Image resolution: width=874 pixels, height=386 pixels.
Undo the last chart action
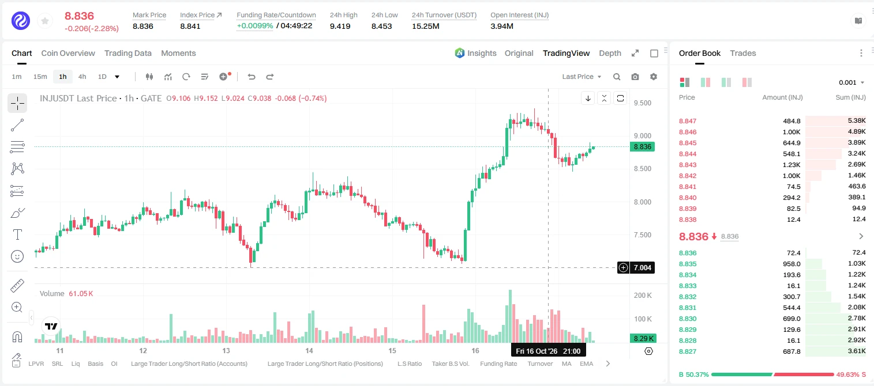click(251, 77)
